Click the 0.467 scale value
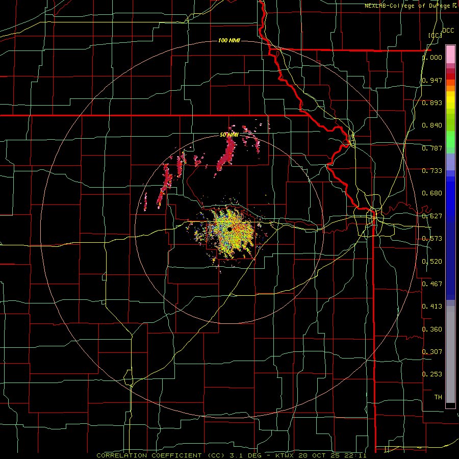The image size is (459, 459). point(432,284)
